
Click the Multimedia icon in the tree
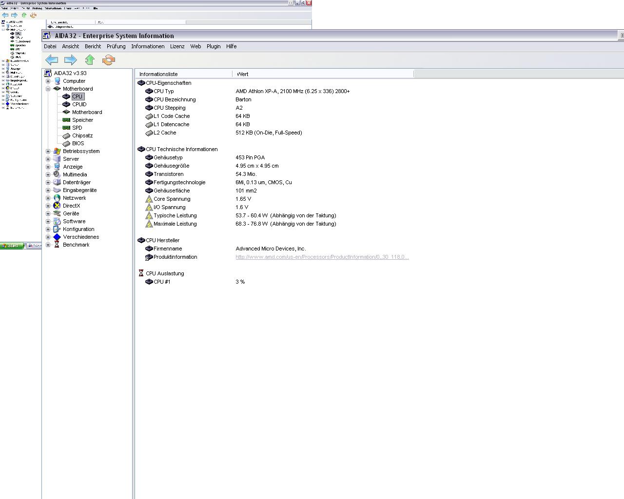pos(57,174)
